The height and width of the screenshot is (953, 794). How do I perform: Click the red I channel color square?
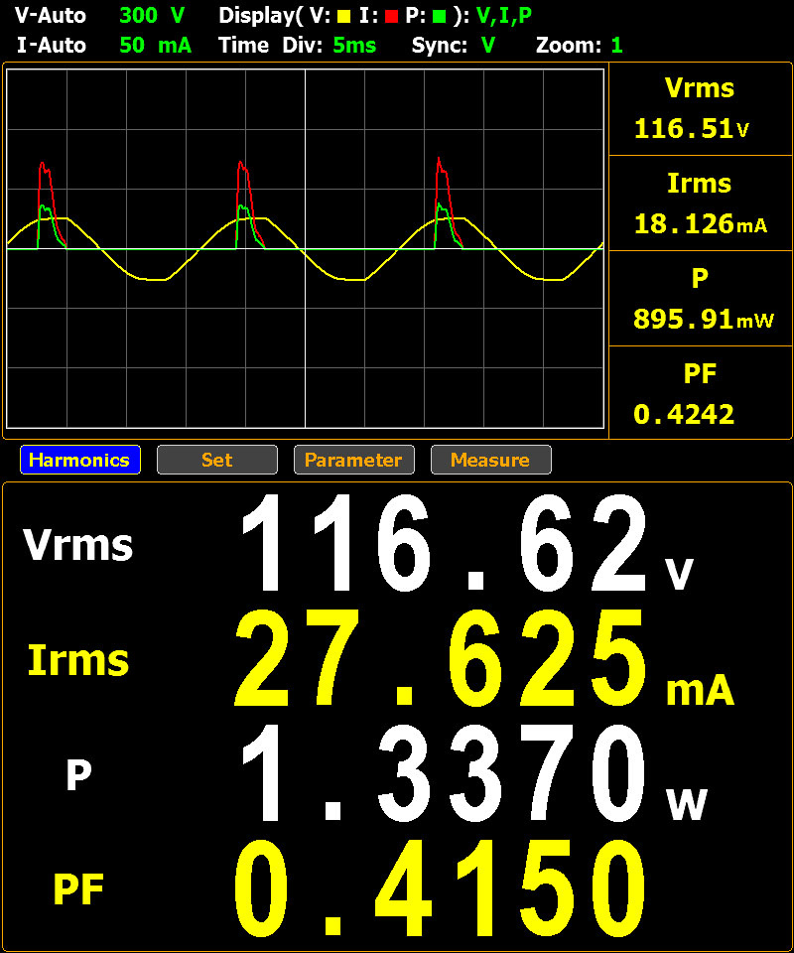pyautogui.click(x=391, y=17)
